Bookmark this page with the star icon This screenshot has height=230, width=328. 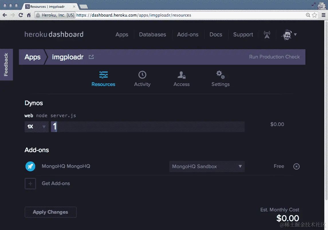coord(315,15)
